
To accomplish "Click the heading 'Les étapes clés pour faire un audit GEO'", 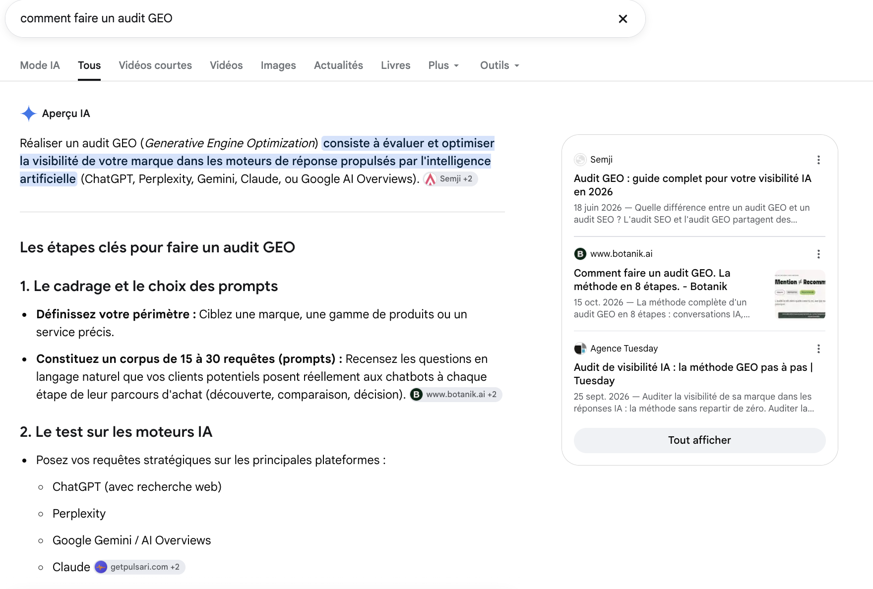I will (x=157, y=247).
